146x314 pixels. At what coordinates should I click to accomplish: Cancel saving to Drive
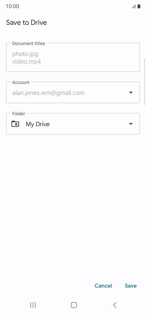click(x=103, y=286)
